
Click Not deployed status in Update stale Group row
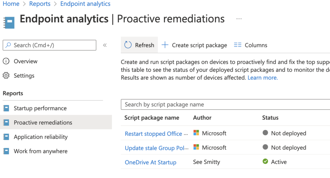pyautogui.click(x=288, y=148)
